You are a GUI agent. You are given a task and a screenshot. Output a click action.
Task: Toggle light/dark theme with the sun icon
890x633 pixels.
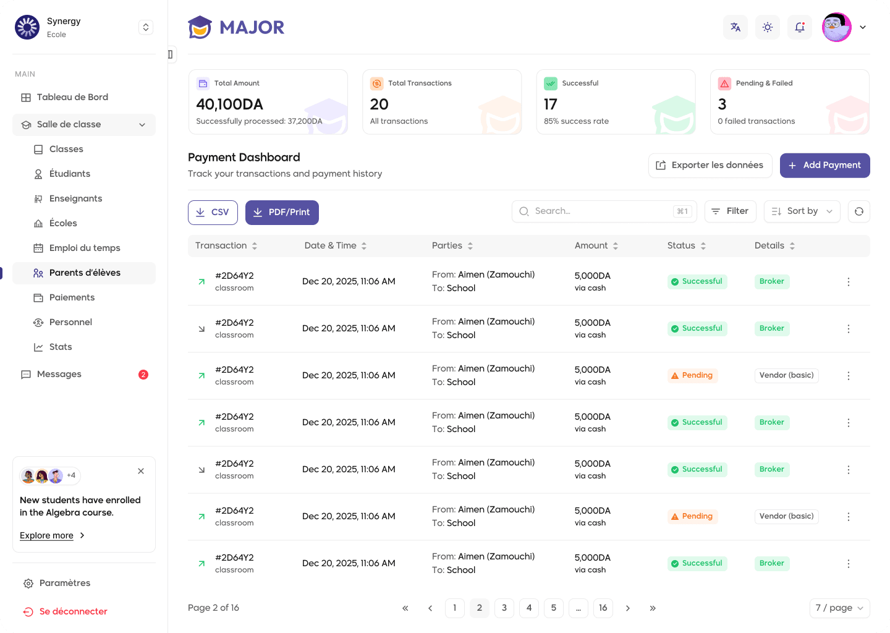click(x=767, y=27)
